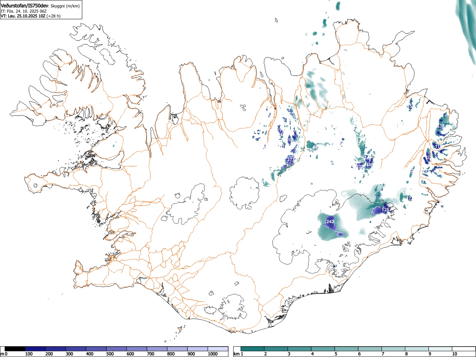Viewport: 476px width, 357px height.
Task: Select the 200–300 m legend color
Action: pos(56,349)
